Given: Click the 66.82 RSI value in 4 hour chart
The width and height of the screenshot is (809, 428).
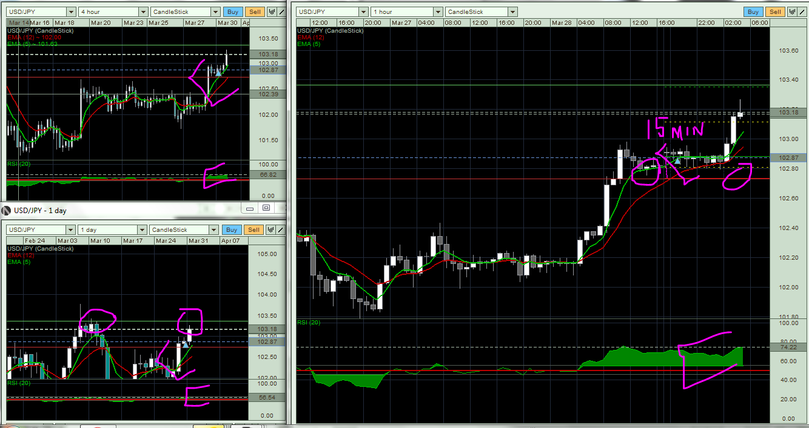Looking at the screenshot, I should click(x=267, y=175).
